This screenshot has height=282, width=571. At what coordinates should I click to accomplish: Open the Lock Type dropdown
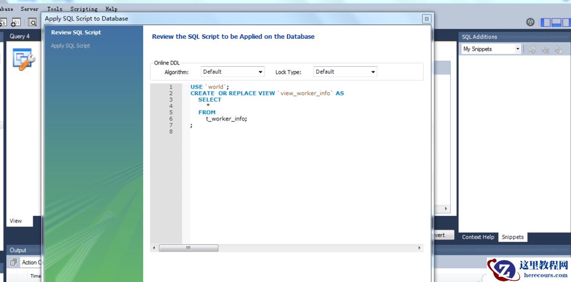click(345, 72)
